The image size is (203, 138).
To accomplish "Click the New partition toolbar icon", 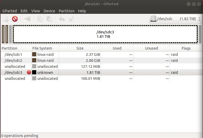I will point(6,19).
